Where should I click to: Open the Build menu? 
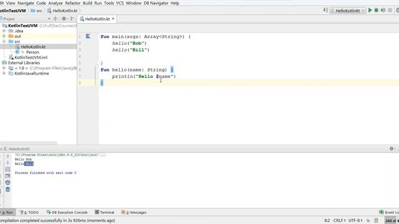87,3
